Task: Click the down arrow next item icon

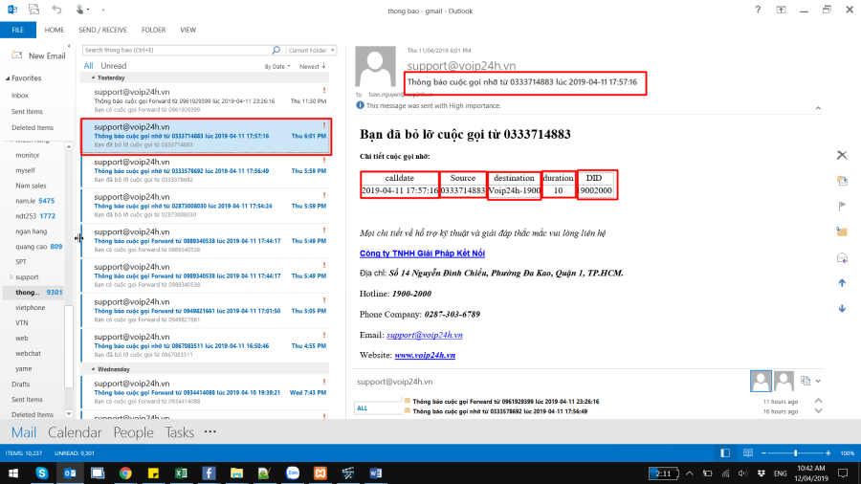Action: click(x=842, y=308)
